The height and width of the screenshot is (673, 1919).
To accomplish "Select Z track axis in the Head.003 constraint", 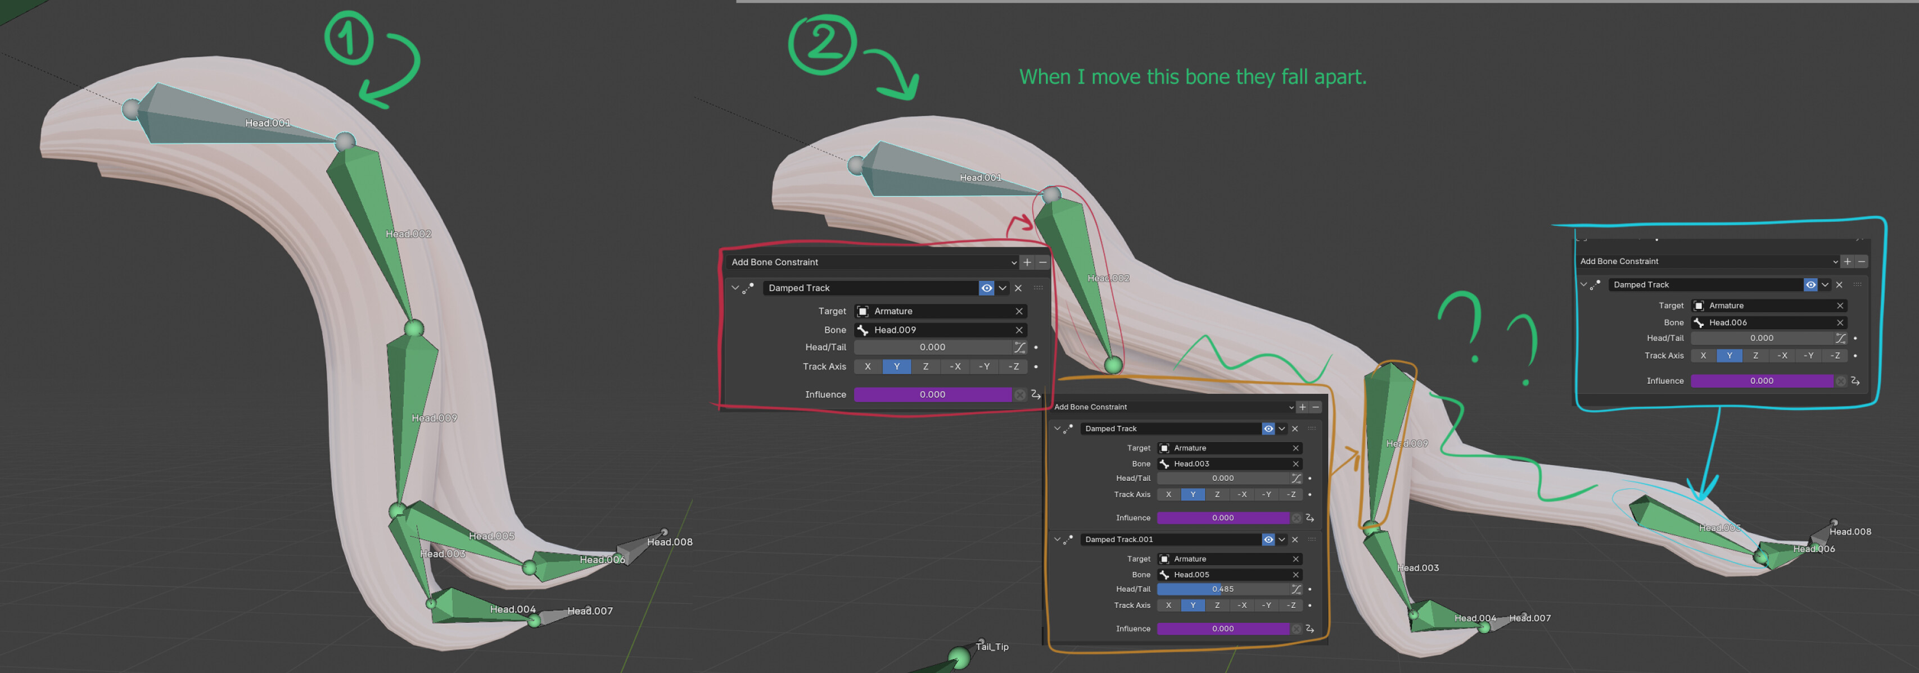I will [x=1217, y=495].
